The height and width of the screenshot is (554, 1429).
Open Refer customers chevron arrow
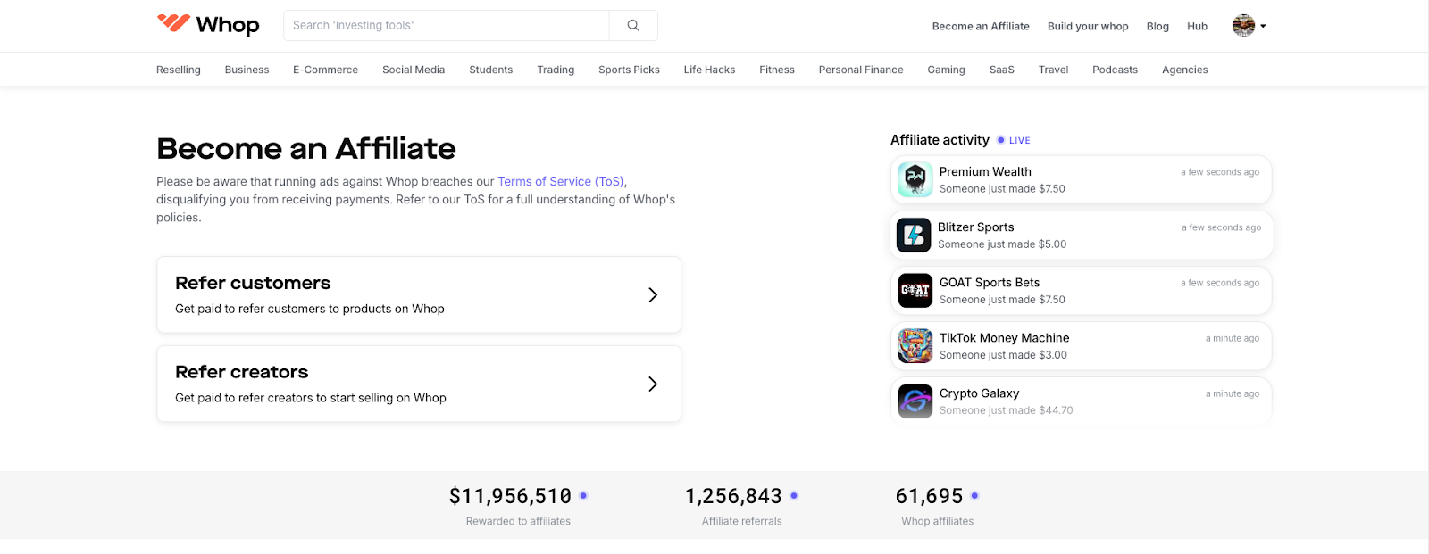click(x=653, y=295)
